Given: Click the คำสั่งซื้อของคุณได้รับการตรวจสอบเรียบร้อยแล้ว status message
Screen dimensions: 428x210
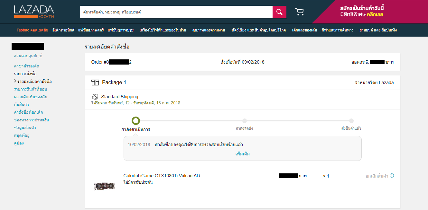Looking at the screenshot, I should 199,144.
